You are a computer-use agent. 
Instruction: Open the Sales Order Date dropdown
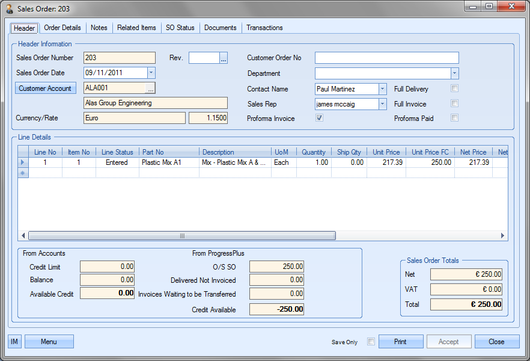pos(151,73)
